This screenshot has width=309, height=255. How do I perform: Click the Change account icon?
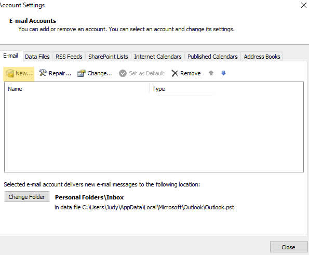click(82, 73)
